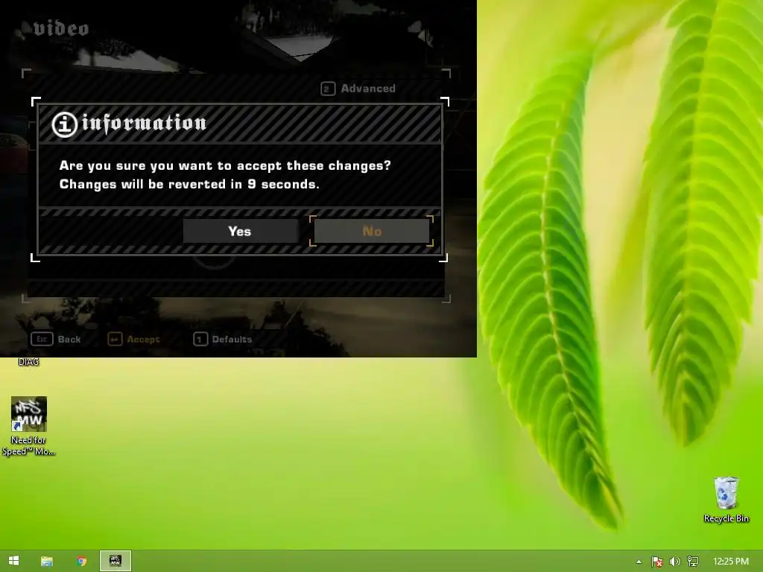
Task: Click the Enter key icon beside Accept
Action: [x=115, y=339]
